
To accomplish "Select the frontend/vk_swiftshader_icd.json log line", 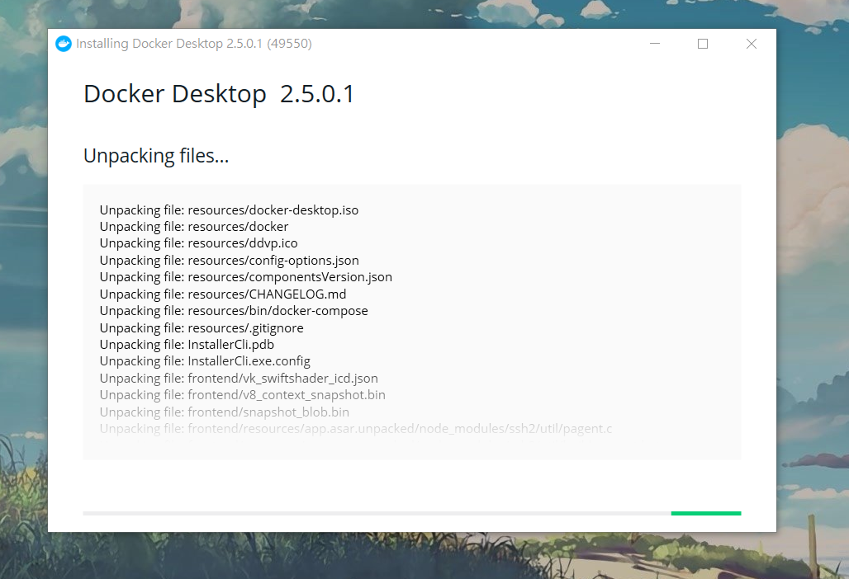I will (239, 379).
